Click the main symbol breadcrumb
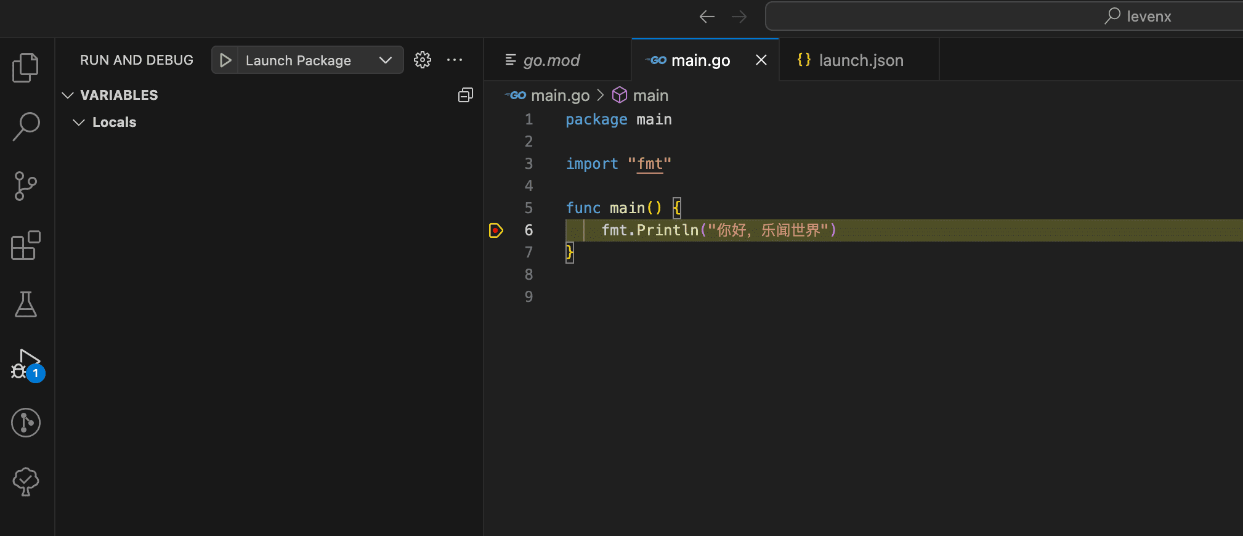 650,95
